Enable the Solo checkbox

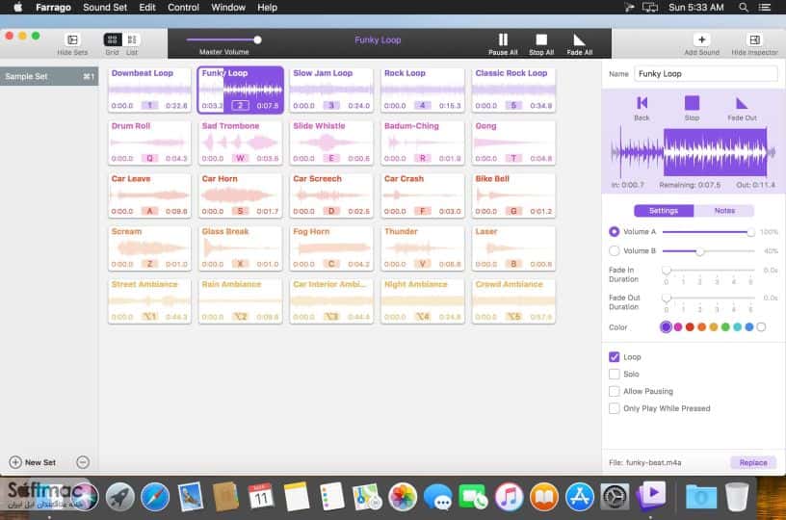tap(615, 374)
